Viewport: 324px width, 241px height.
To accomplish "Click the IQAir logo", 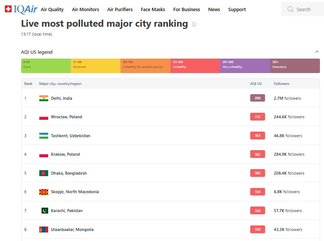I will point(21,9).
